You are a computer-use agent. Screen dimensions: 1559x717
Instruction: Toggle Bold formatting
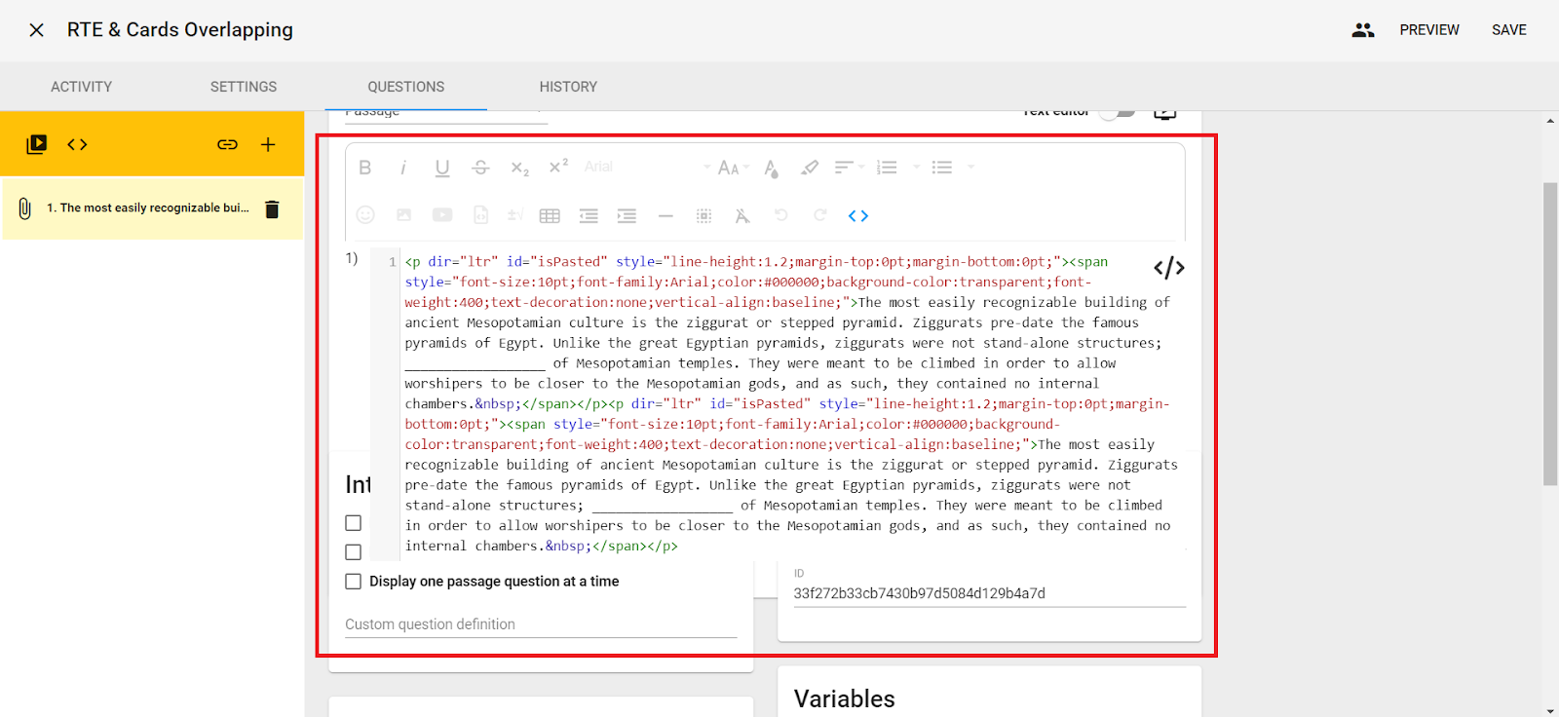(365, 168)
